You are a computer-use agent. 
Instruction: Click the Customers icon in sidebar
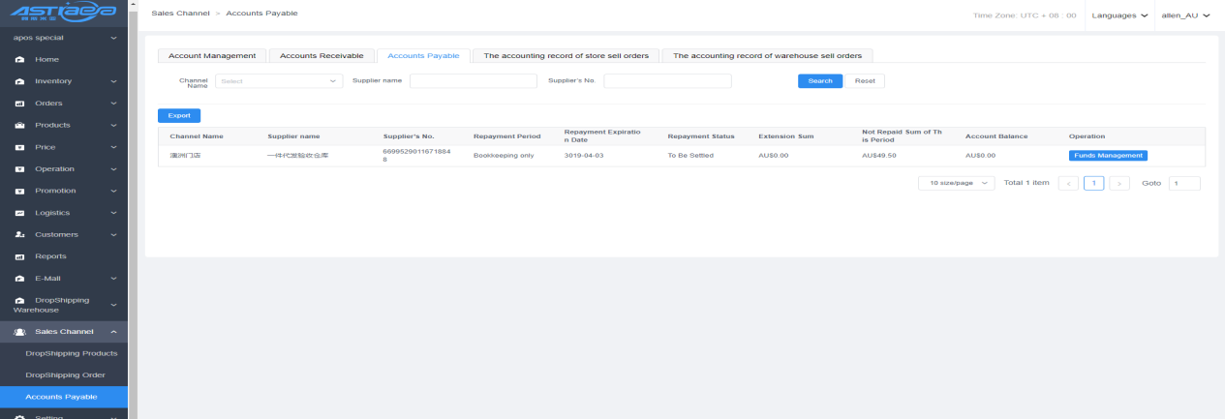click(x=19, y=235)
